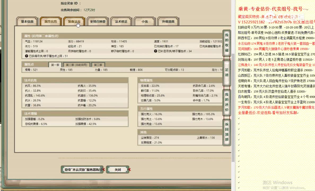Click the 抗遗忘：136.0% entry
The image size is (315, 191).
(x=87, y=95)
